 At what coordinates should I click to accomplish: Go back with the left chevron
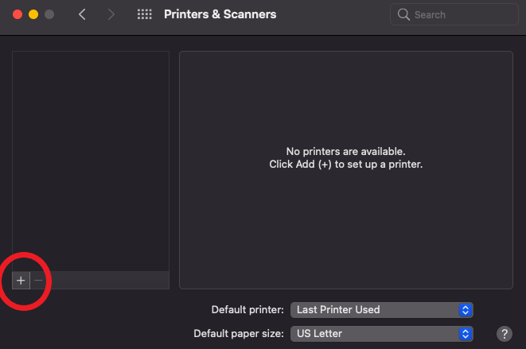click(x=82, y=14)
